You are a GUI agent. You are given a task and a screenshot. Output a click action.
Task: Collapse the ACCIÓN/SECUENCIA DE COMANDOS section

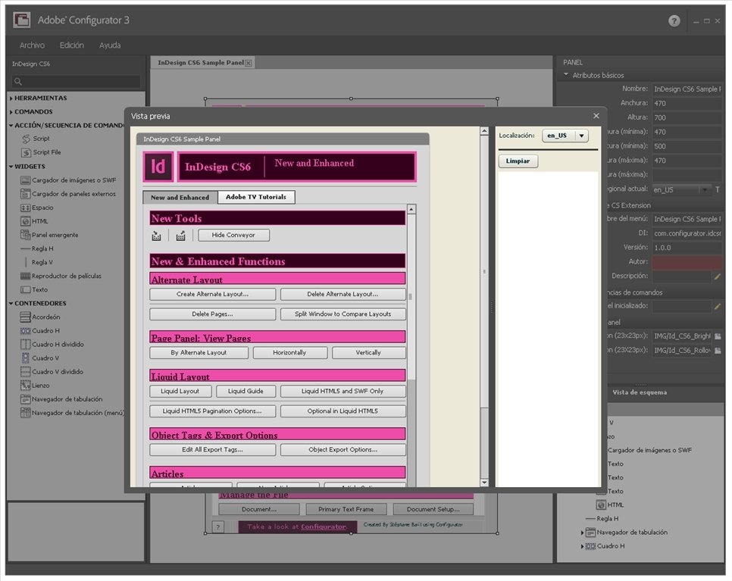pyautogui.click(x=11, y=126)
